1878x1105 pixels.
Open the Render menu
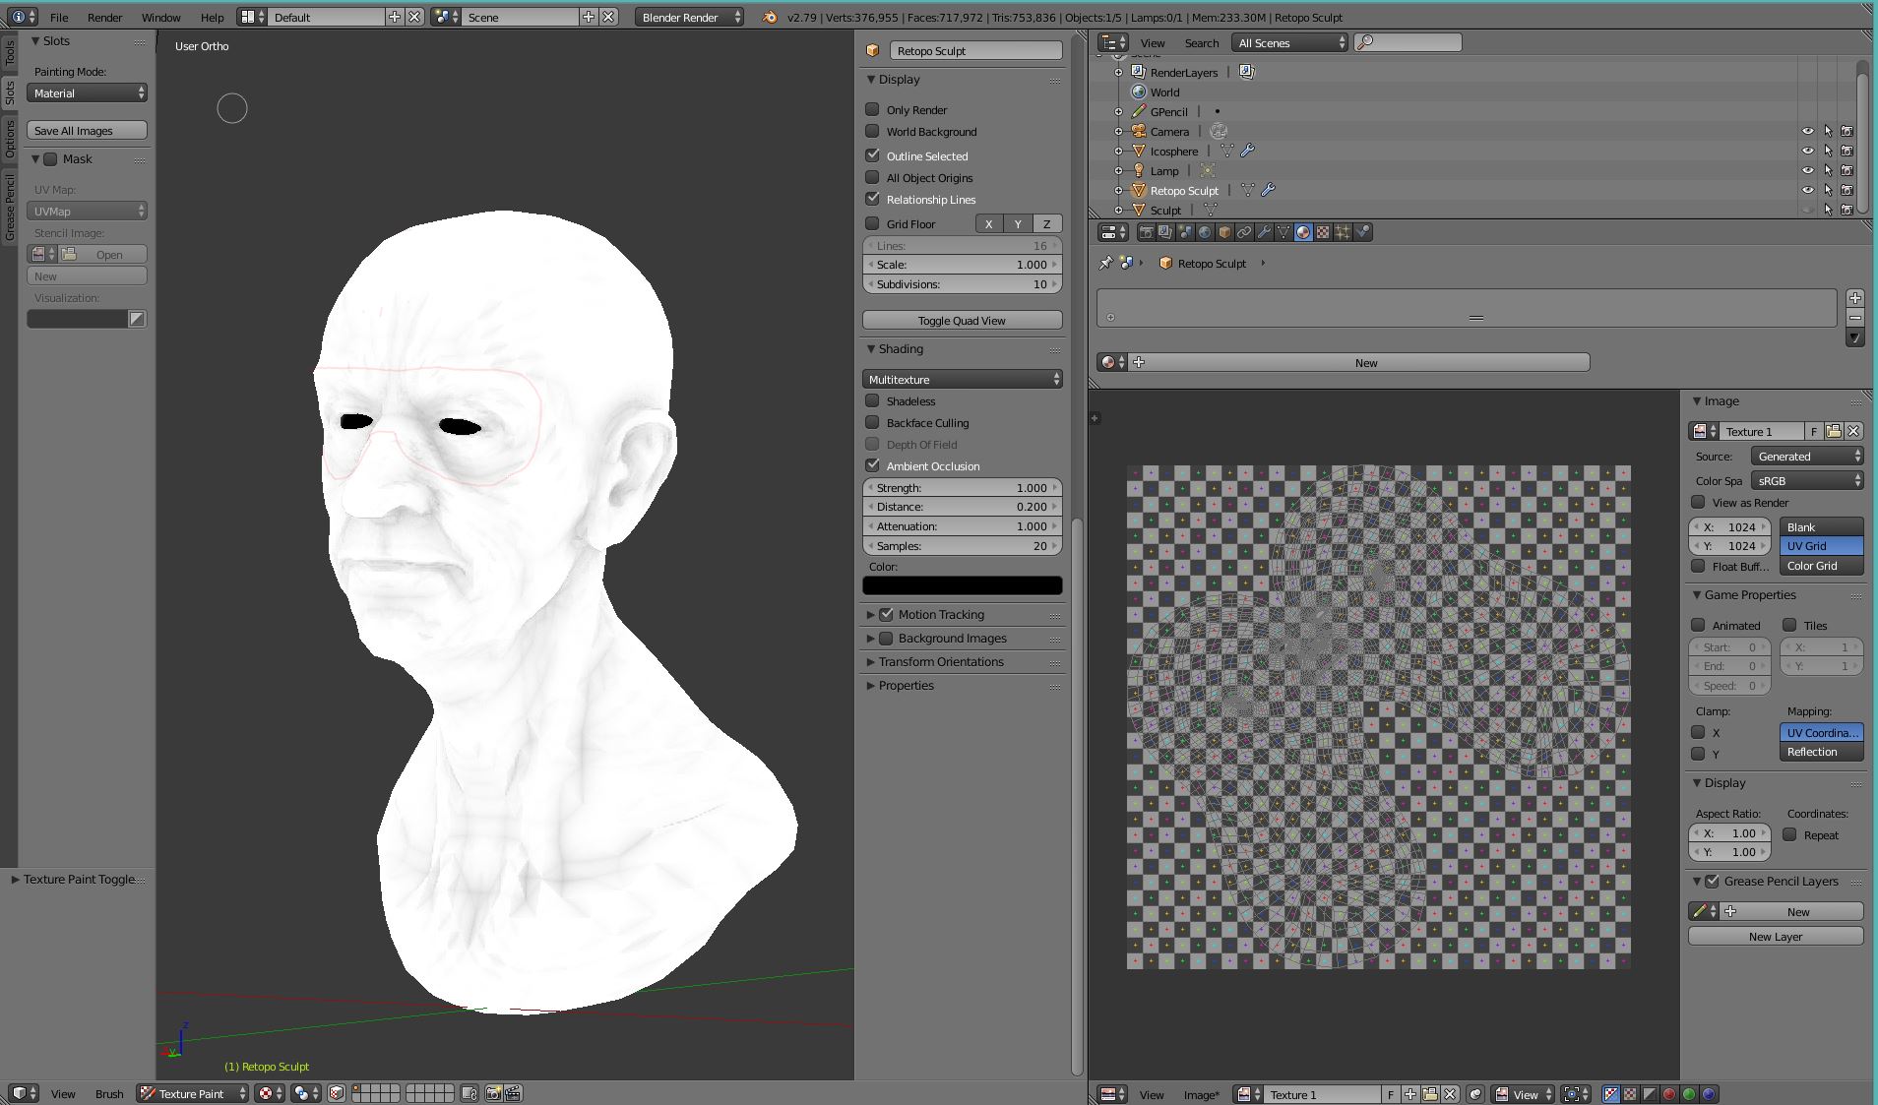click(104, 17)
